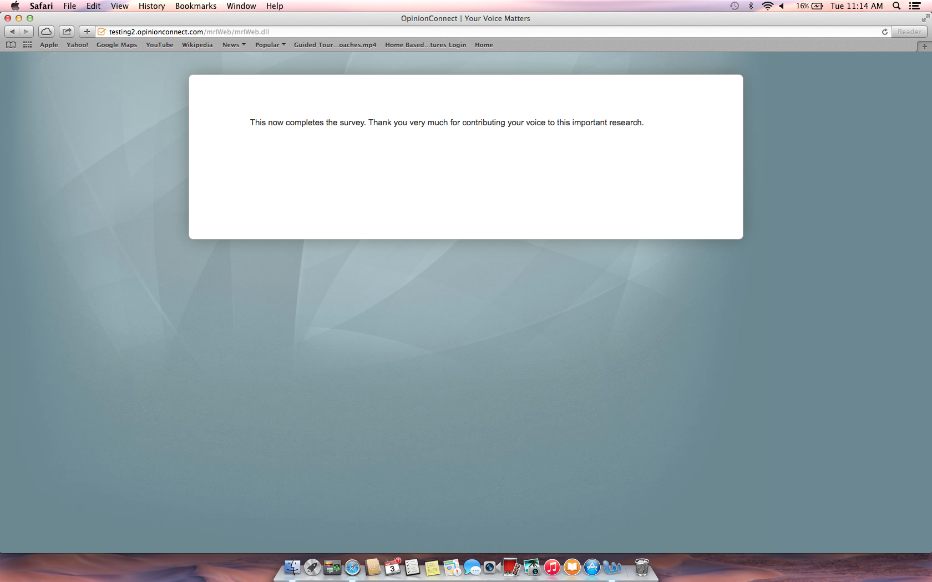
Task: Reload the page with the refresh icon
Action: tap(885, 32)
